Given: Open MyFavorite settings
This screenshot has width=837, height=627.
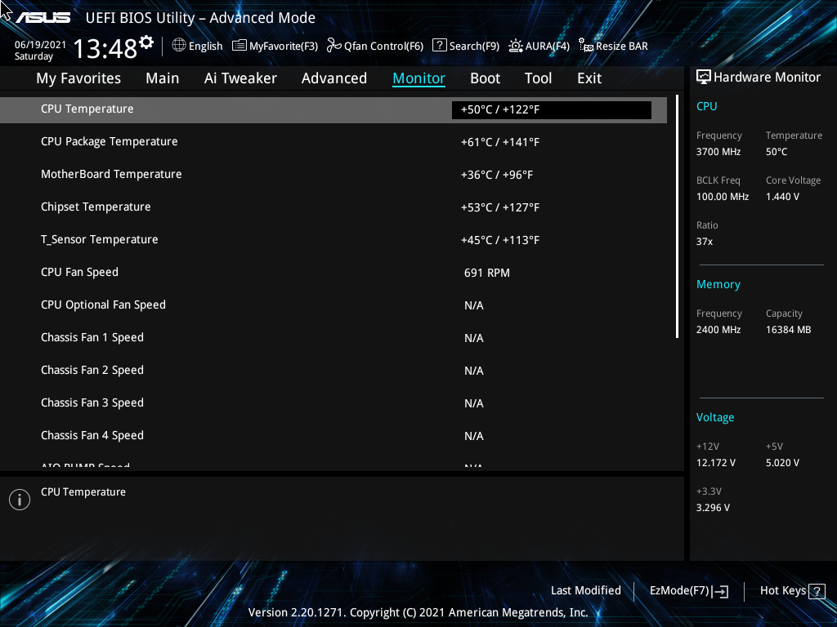Looking at the screenshot, I should coord(275,46).
